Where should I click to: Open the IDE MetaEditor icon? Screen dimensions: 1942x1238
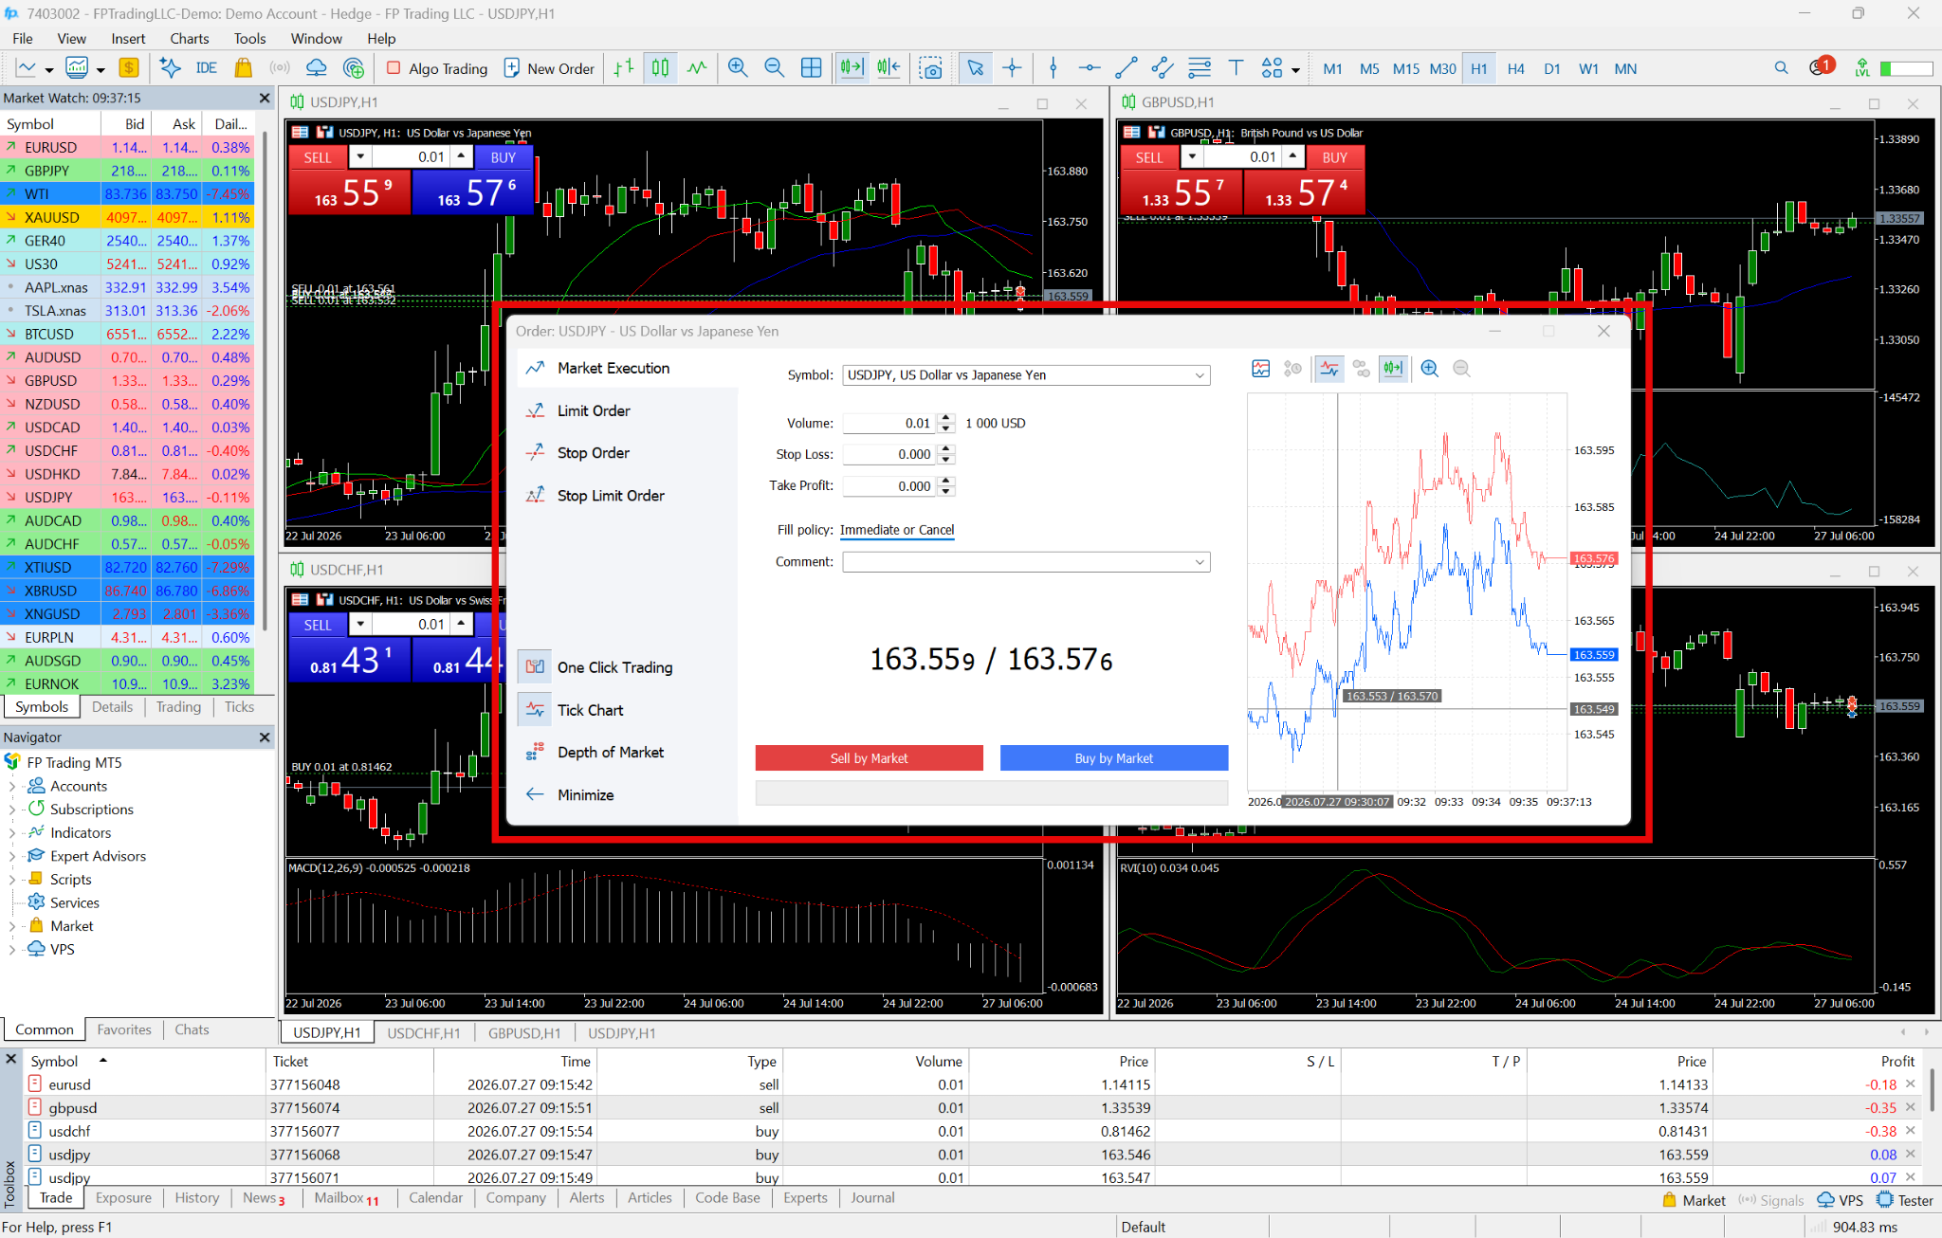[206, 68]
